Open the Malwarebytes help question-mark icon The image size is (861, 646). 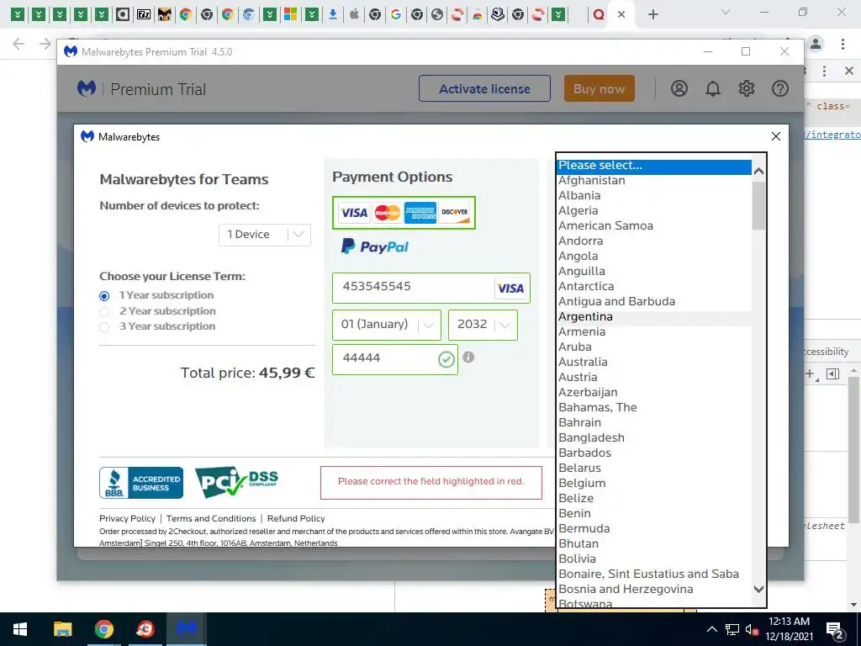(779, 88)
